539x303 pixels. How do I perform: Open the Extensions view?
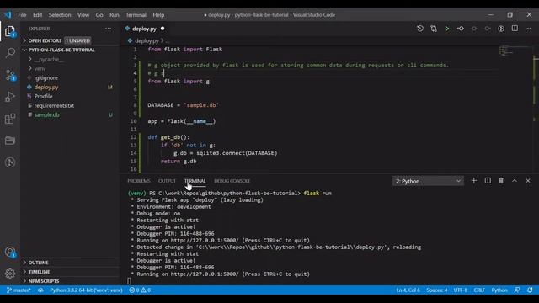[10, 119]
